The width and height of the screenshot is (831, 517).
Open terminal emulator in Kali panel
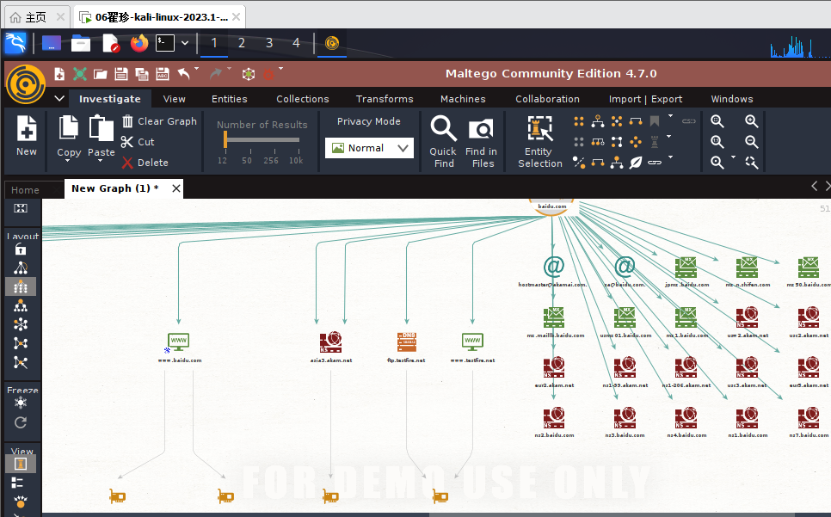pos(165,43)
